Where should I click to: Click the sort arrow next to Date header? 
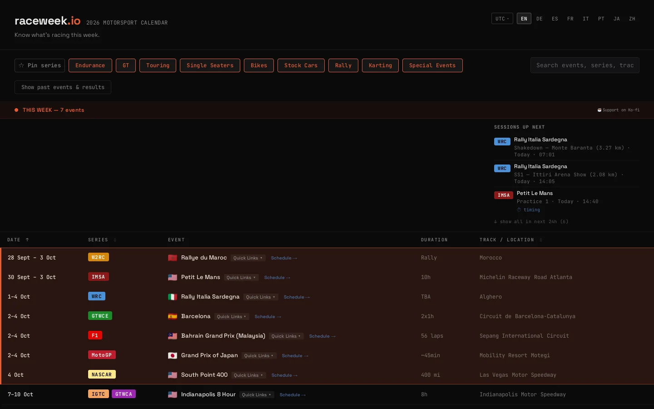27,240
